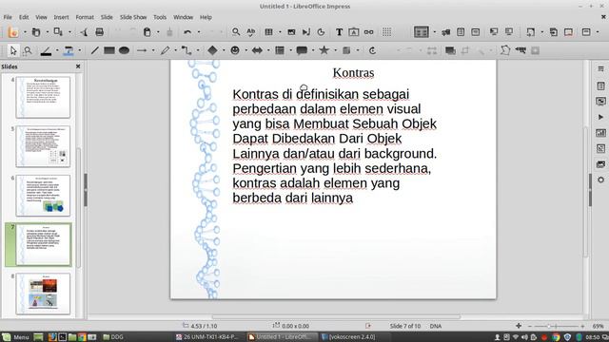Click the New presentation icon

pyautogui.click(x=12, y=32)
